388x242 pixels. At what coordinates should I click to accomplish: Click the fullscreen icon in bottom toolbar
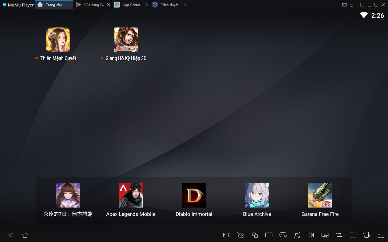pyautogui.click(x=297, y=235)
